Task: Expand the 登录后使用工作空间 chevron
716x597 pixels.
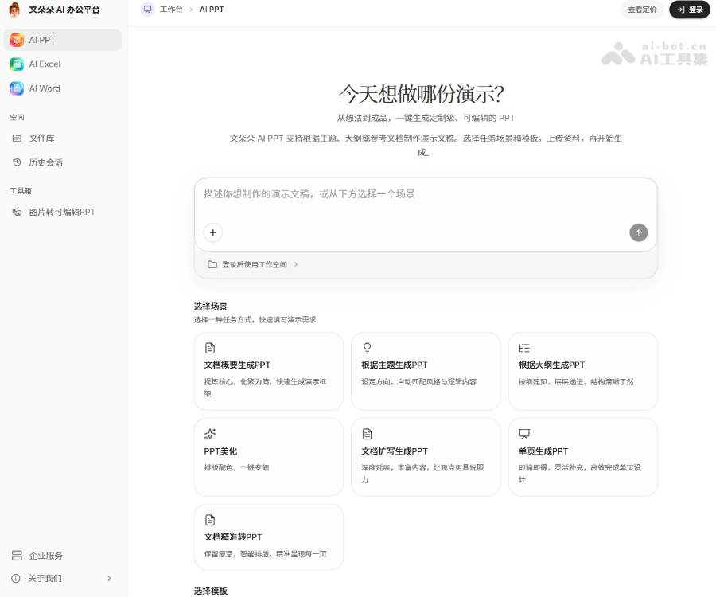Action: (x=296, y=264)
